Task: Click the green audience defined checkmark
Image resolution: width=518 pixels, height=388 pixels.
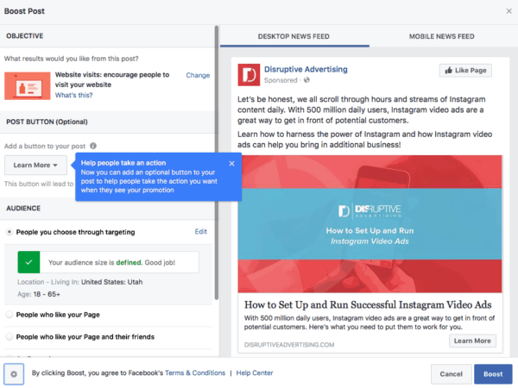Action: [28, 262]
